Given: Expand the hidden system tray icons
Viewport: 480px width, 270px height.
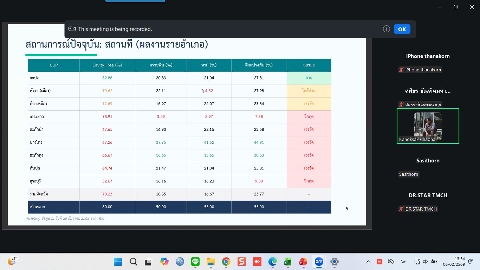Looking at the screenshot, I should pos(368,262).
